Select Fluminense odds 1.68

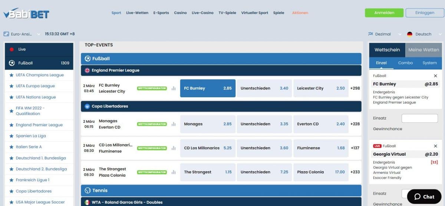click(x=321, y=148)
